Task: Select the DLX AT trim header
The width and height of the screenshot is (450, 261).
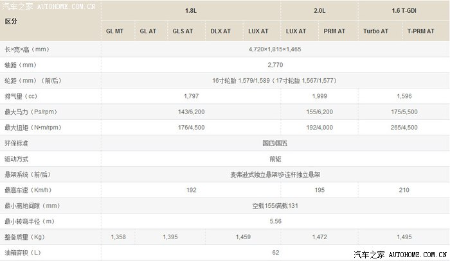Action: pyautogui.click(x=220, y=31)
